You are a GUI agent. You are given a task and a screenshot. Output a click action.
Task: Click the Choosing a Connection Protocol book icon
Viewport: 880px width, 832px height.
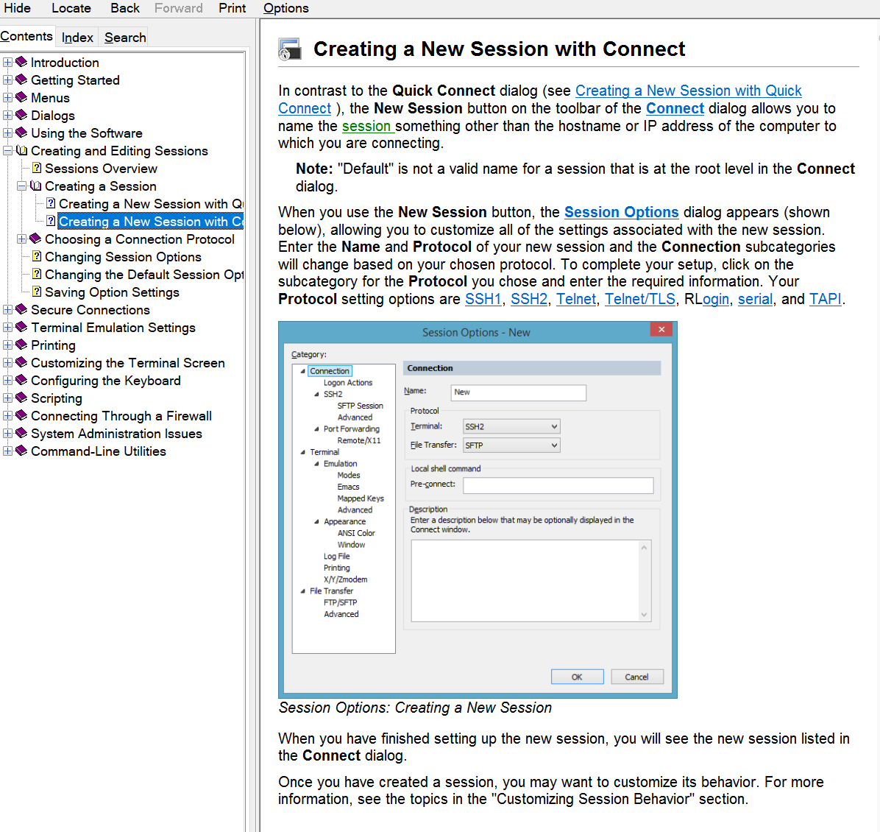[35, 239]
